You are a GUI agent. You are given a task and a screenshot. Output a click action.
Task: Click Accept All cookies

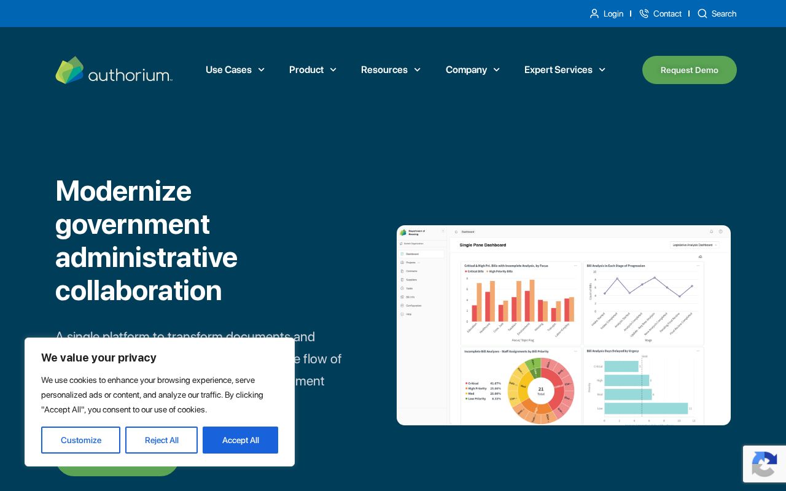pyautogui.click(x=240, y=440)
